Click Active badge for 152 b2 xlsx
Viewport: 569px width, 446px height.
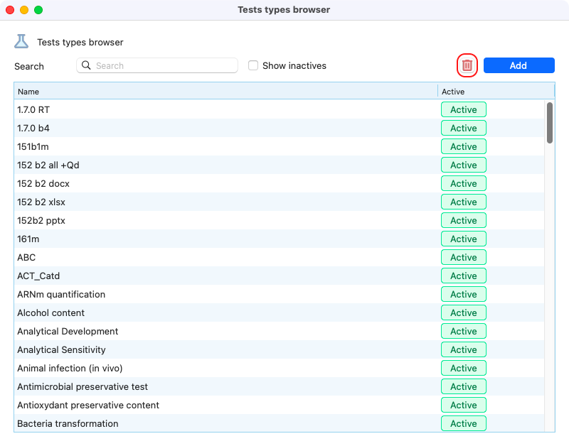pyautogui.click(x=464, y=202)
